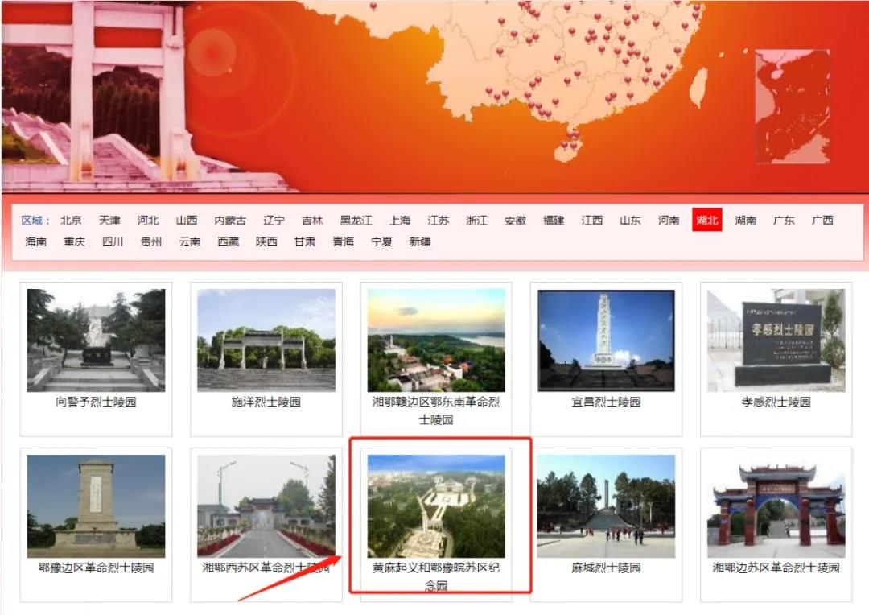This screenshot has width=869, height=615.
Task: Select the 海南 region
Action: coord(35,241)
